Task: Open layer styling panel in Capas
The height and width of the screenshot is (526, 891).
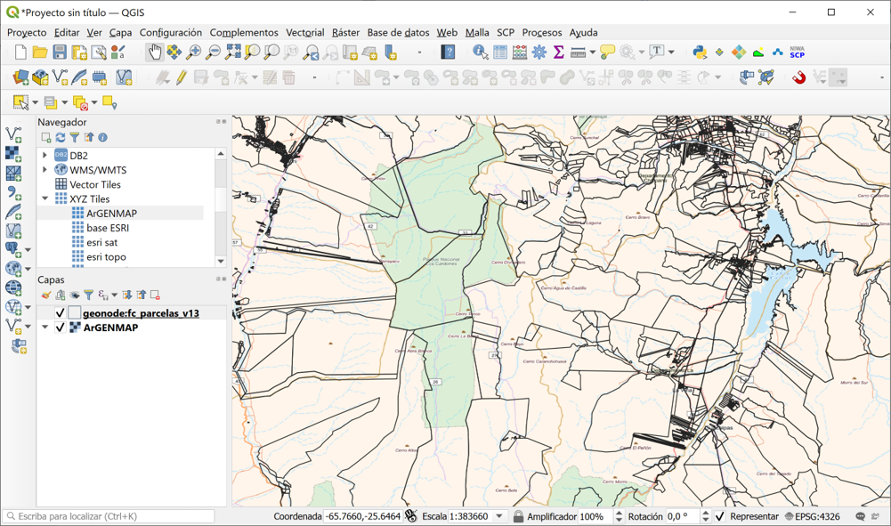Action: pos(46,295)
